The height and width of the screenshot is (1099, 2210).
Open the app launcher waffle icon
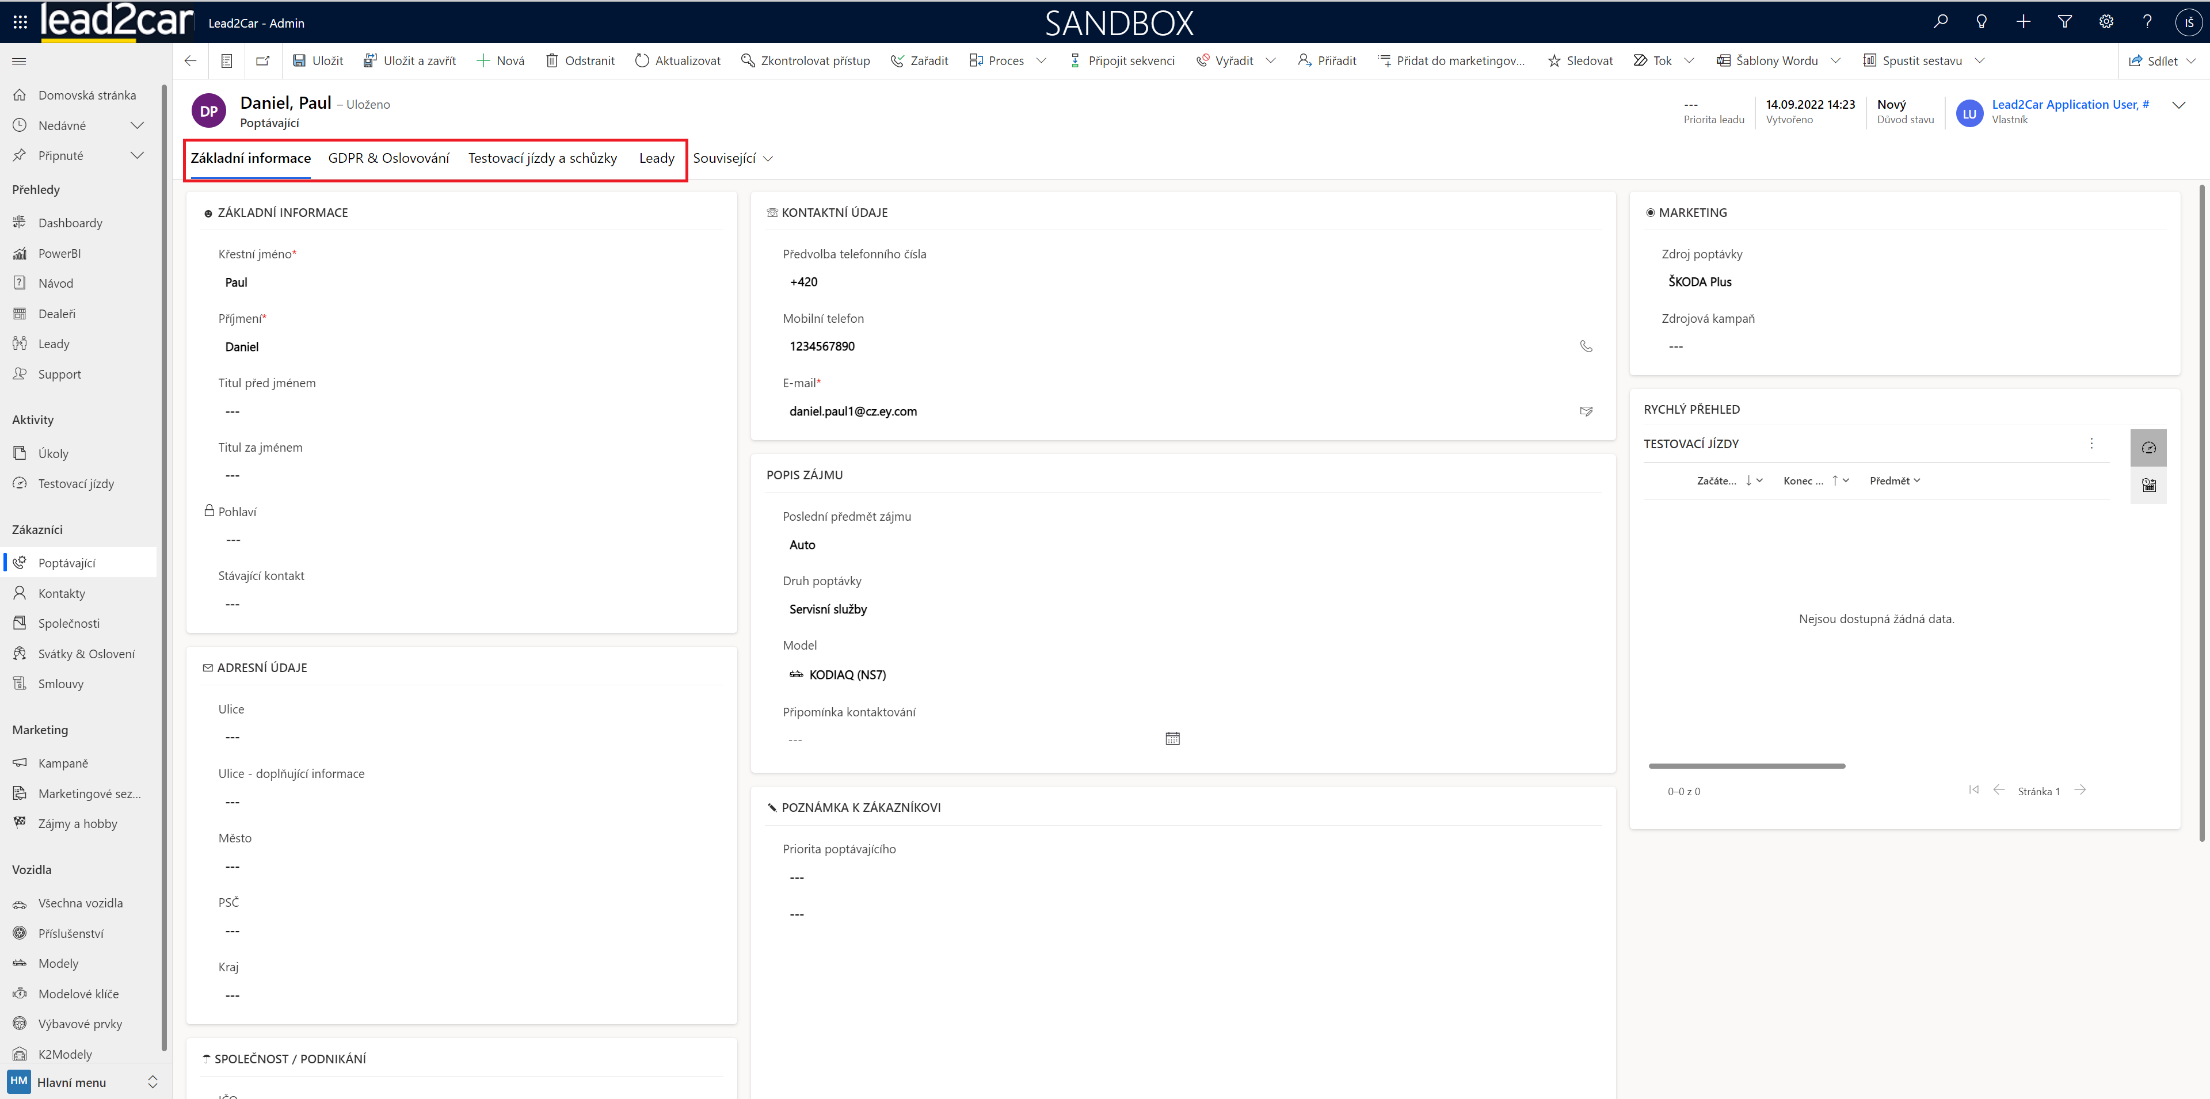pos(20,22)
